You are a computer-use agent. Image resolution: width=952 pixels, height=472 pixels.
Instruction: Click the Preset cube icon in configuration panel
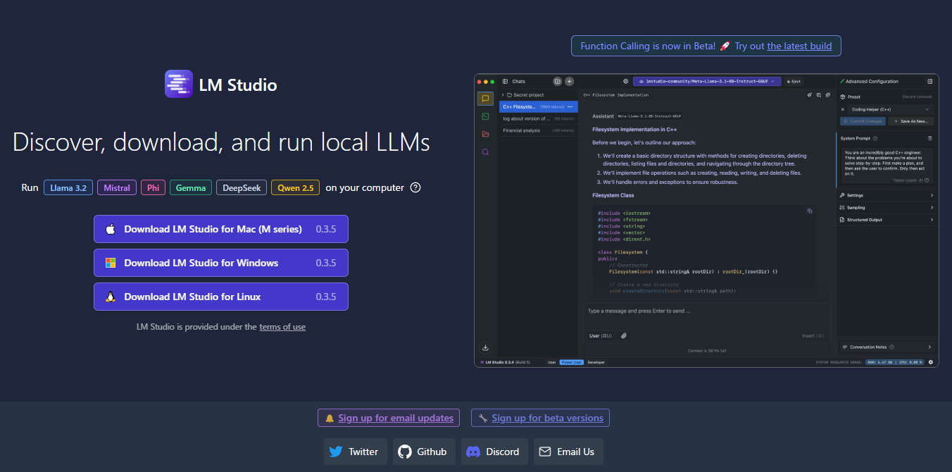click(843, 97)
